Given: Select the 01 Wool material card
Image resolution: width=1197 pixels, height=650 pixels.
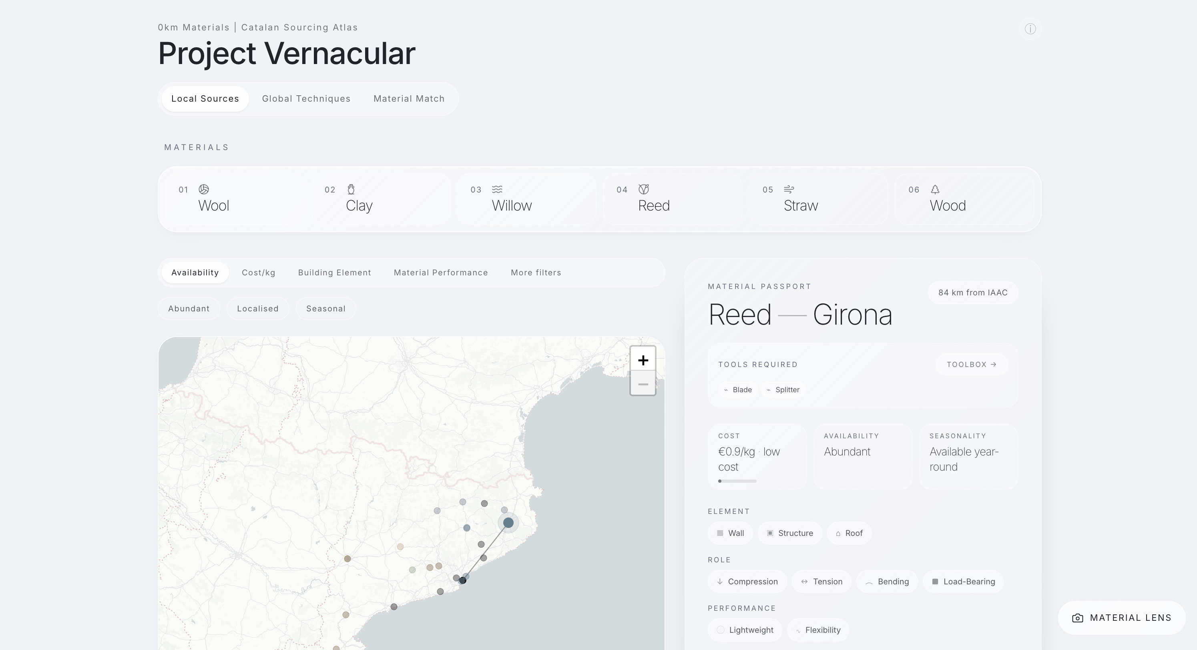Looking at the screenshot, I should [x=235, y=199].
